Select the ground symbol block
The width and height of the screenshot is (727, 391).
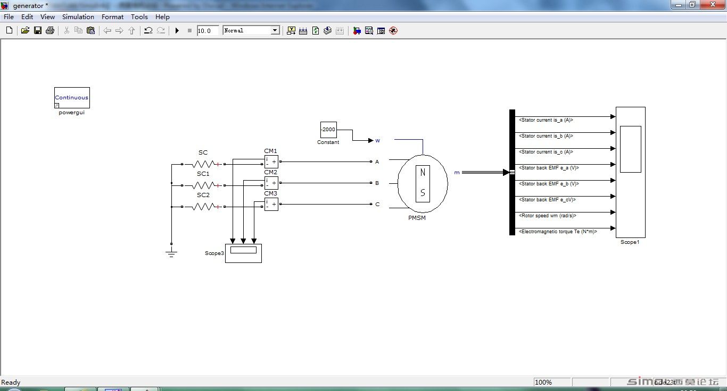coord(171,251)
